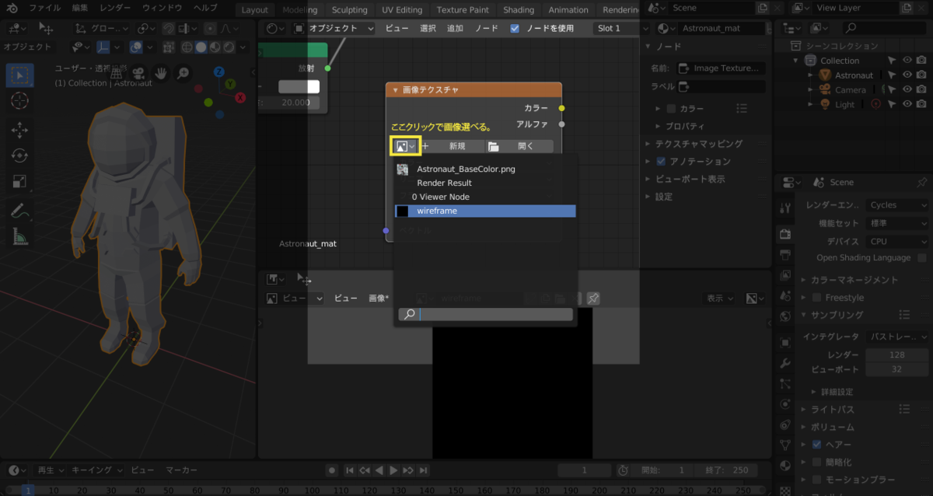This screenshot has width=933, height=496.
Task: Open the Render properties tab icon
Action: (784, 234)
